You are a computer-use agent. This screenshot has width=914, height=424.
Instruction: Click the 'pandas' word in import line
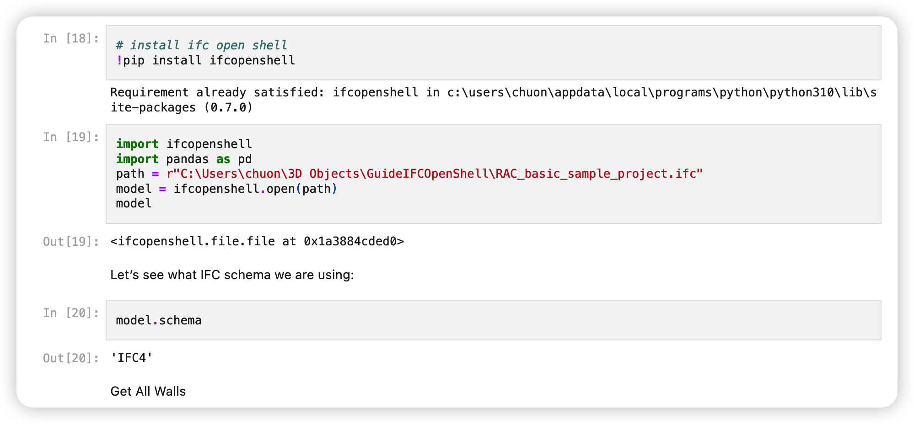187,159
